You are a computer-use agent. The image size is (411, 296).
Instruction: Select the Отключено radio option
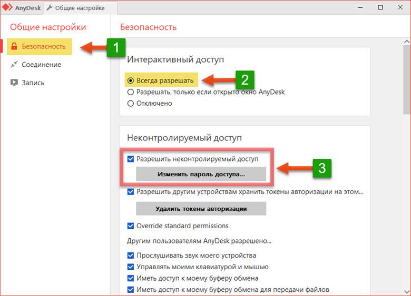130,104
